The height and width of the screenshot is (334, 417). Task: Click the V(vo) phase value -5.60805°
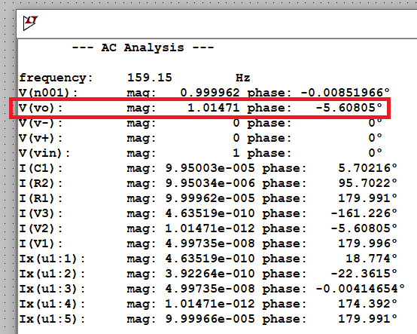click(x=349, y=108)
